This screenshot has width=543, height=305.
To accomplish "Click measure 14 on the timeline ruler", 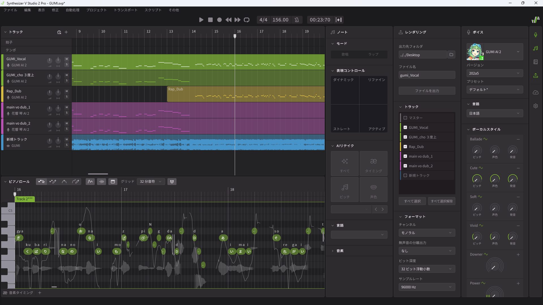I will pyautogui.click(x=194, y=32).
